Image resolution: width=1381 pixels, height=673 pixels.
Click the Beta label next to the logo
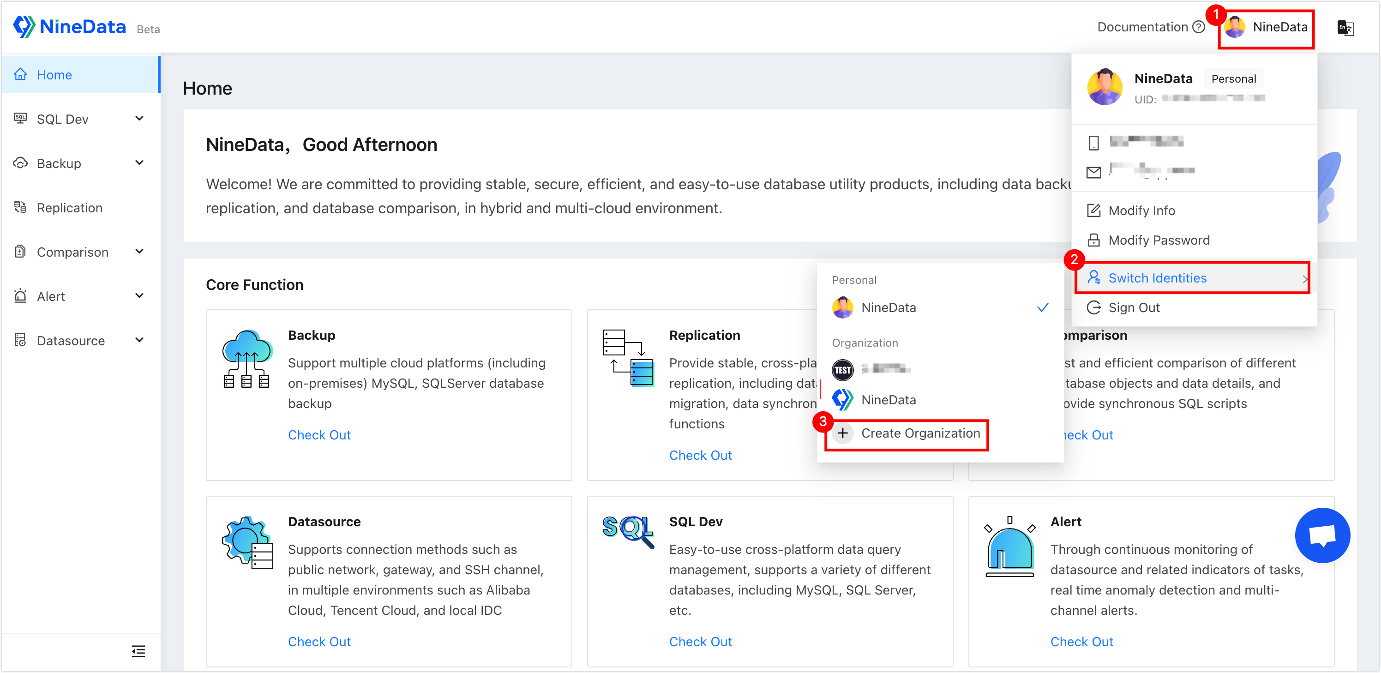tap(149, 30)
